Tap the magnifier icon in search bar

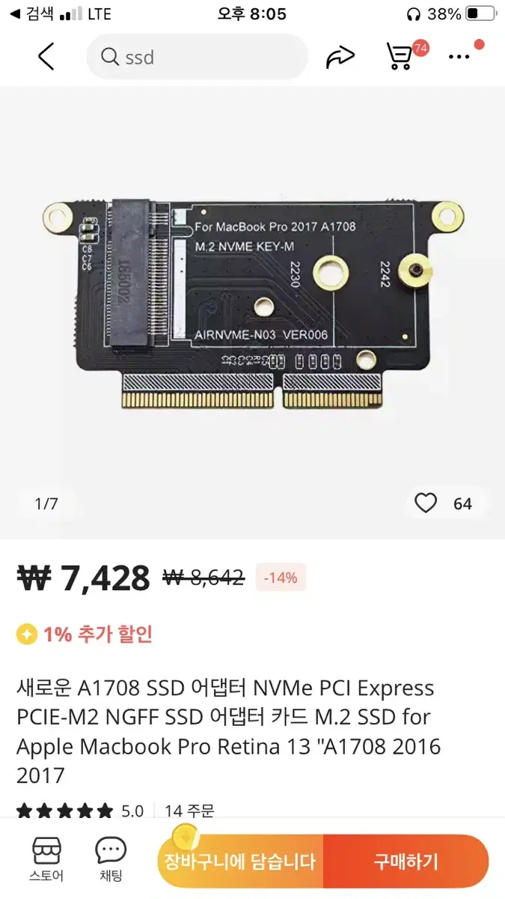tap(110, 57)
